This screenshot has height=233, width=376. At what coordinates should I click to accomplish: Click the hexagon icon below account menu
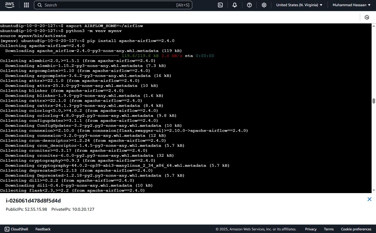(367, 17)
